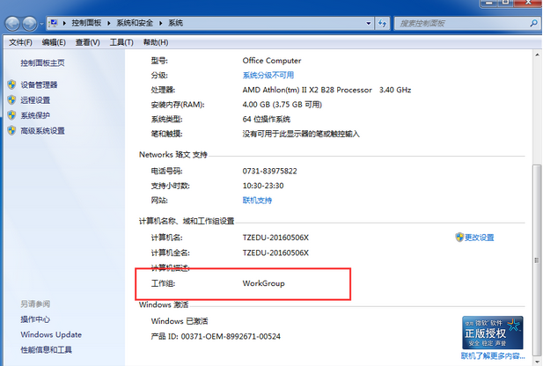Click the computer icon in address bar

point(54,23)
